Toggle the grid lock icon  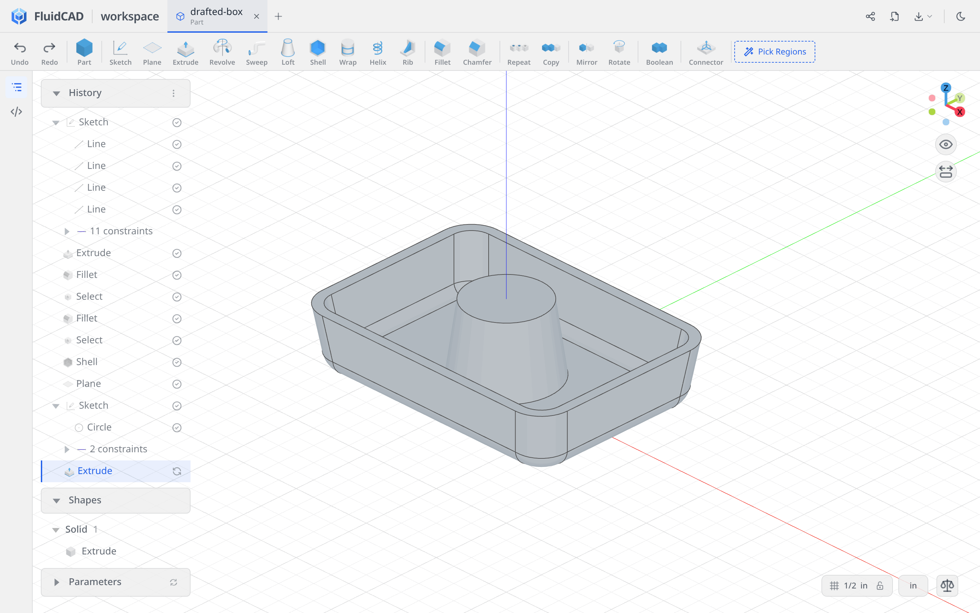(x=880, y=585)
